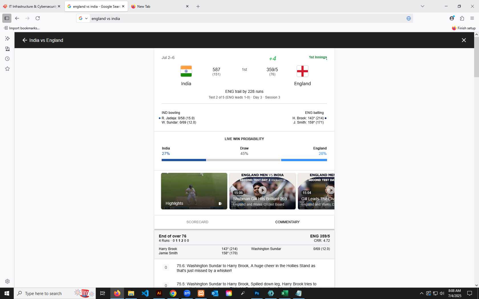The height and width of the screenshot is (299, 479).
Task: Open synced tabs sidebar icon
Action: pyautogui.click(x=7, y=49)
